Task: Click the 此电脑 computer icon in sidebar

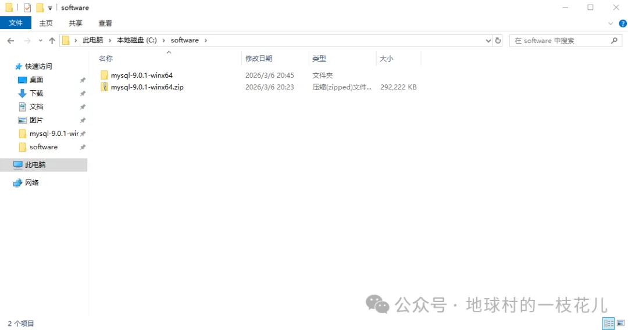Action: point(17,165)
